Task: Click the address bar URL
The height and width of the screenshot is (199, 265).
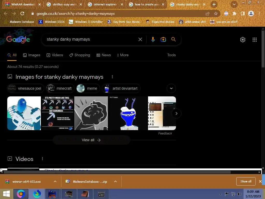Action: 76,14
